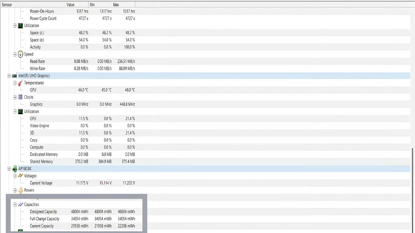Click the Max column header

click(123, 5)
